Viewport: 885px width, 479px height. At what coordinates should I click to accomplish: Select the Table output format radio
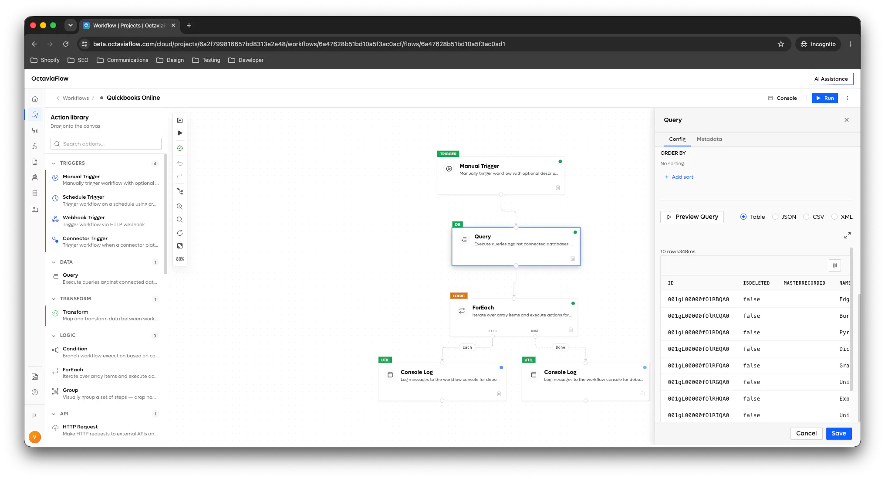point(743,217)
